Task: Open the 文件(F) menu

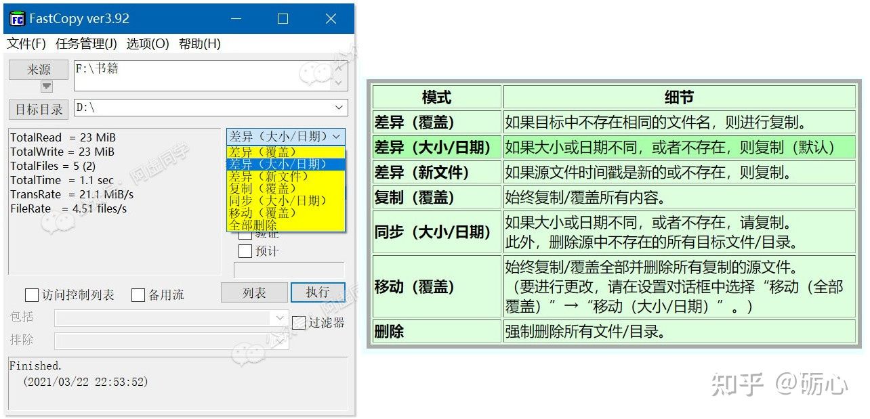Action: (26, 44)
